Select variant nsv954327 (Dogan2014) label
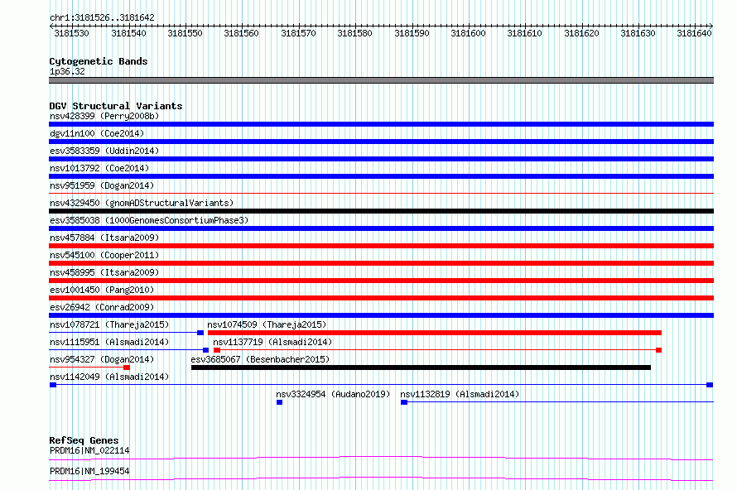737x490 pixels. coord(102,359)
